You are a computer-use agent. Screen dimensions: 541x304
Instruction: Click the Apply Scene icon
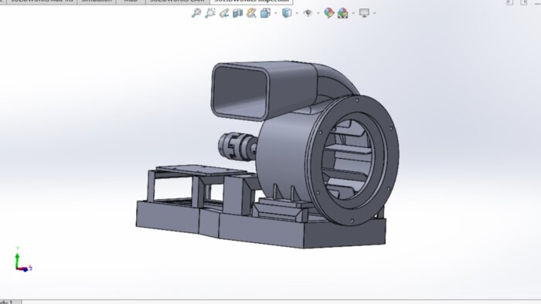(342, 13)
